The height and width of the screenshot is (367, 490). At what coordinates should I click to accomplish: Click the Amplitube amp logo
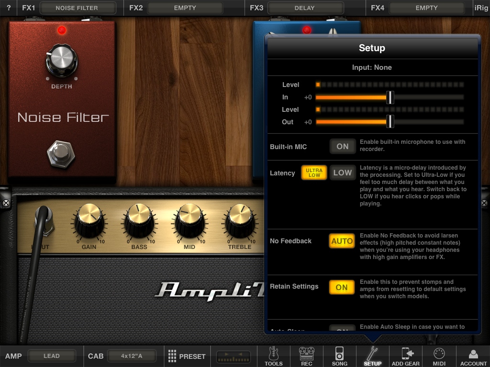pyautogui.click(x=210, y=291)
